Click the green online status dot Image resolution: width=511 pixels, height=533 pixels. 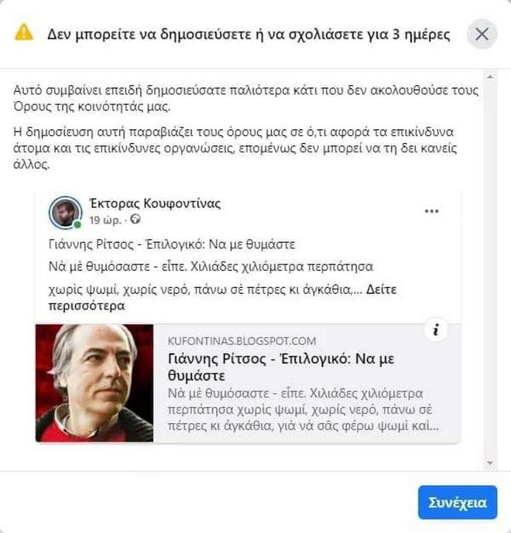tap(78, 225)
